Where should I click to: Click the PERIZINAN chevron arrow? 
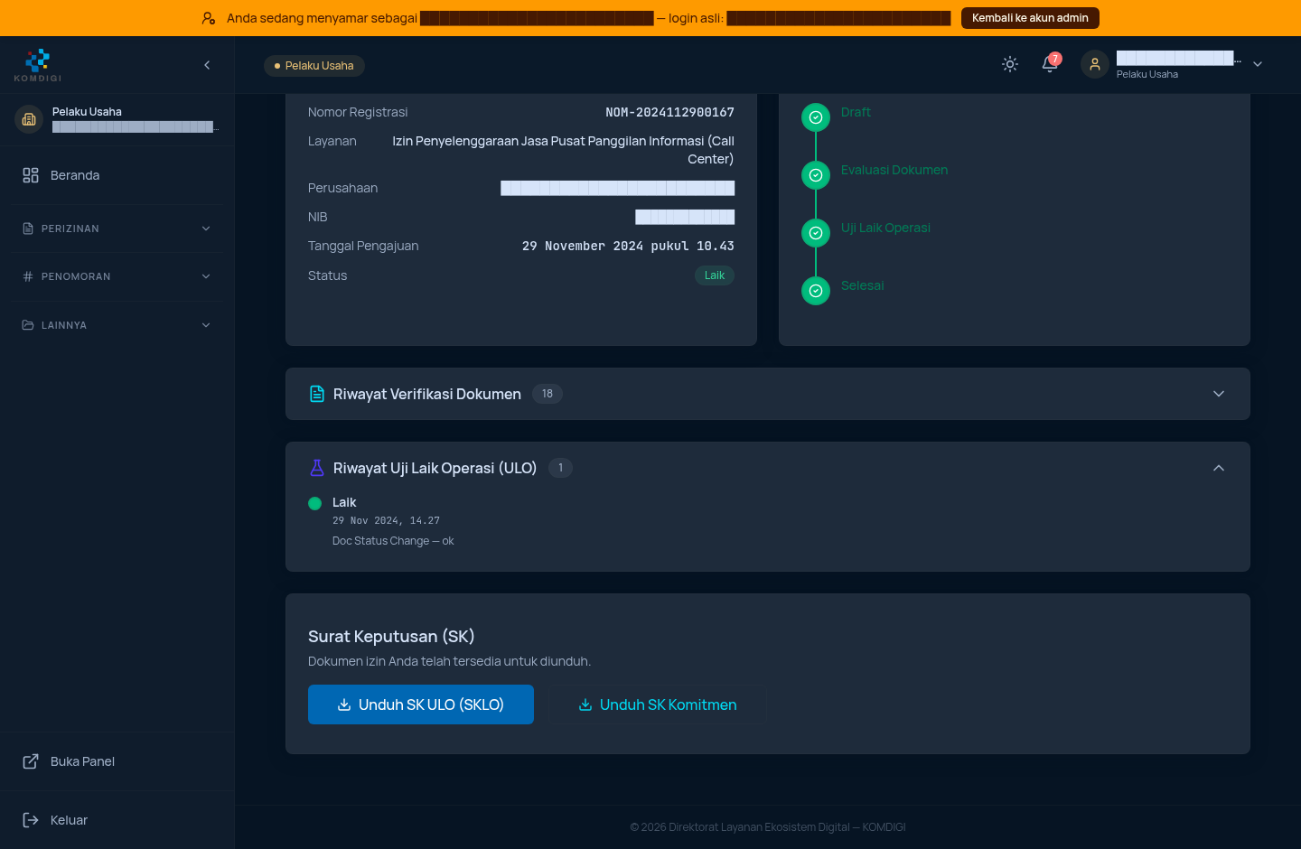[x=206, y=229]
